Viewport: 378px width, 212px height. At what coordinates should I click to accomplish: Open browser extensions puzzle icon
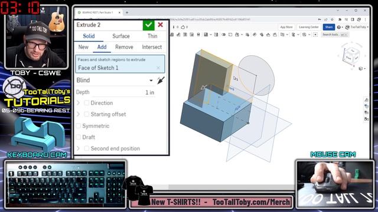tap(340, 19)
